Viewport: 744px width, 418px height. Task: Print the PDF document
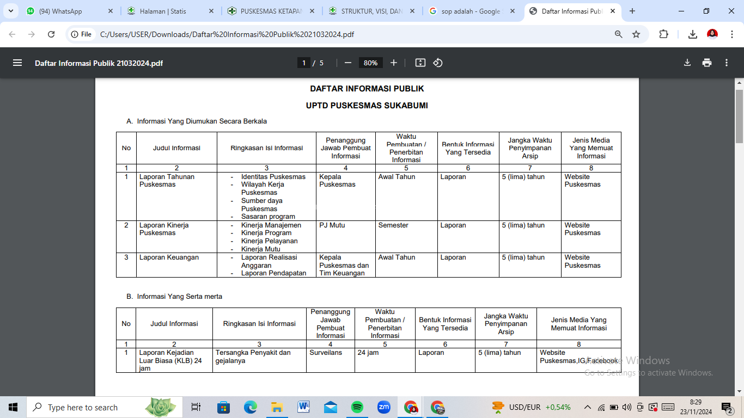[707, 63]
